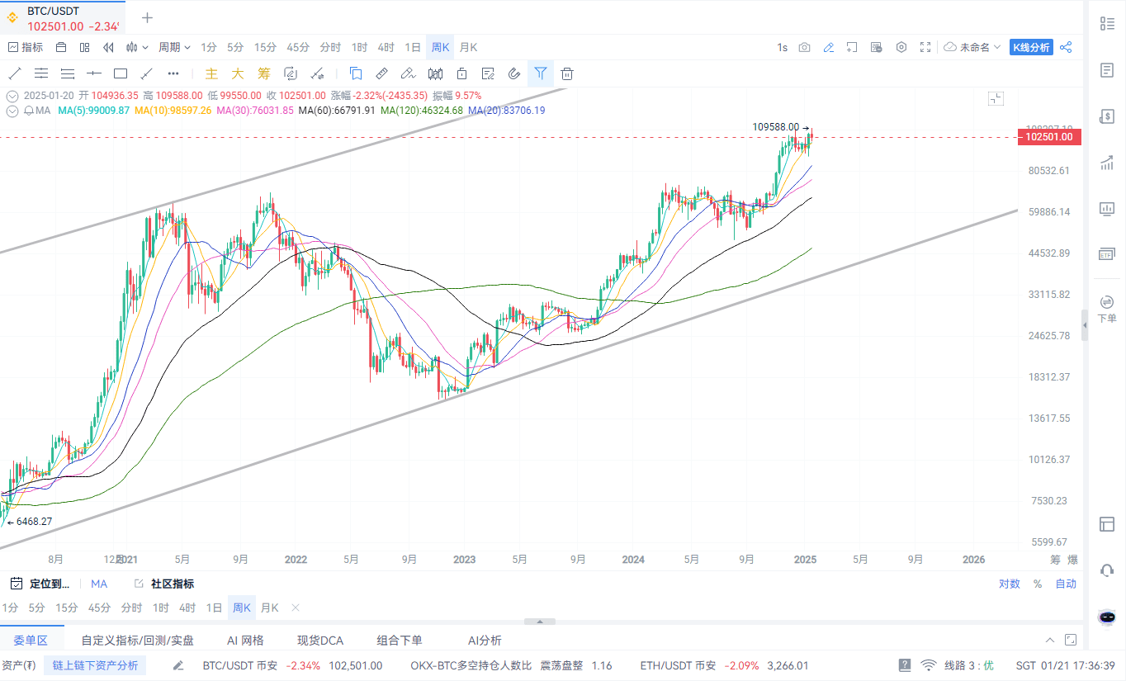Image resolution: width=1126 pixels, height=681 pixels.
Task: Collapse the MA indicator legend row
Action: coord(12,110)
